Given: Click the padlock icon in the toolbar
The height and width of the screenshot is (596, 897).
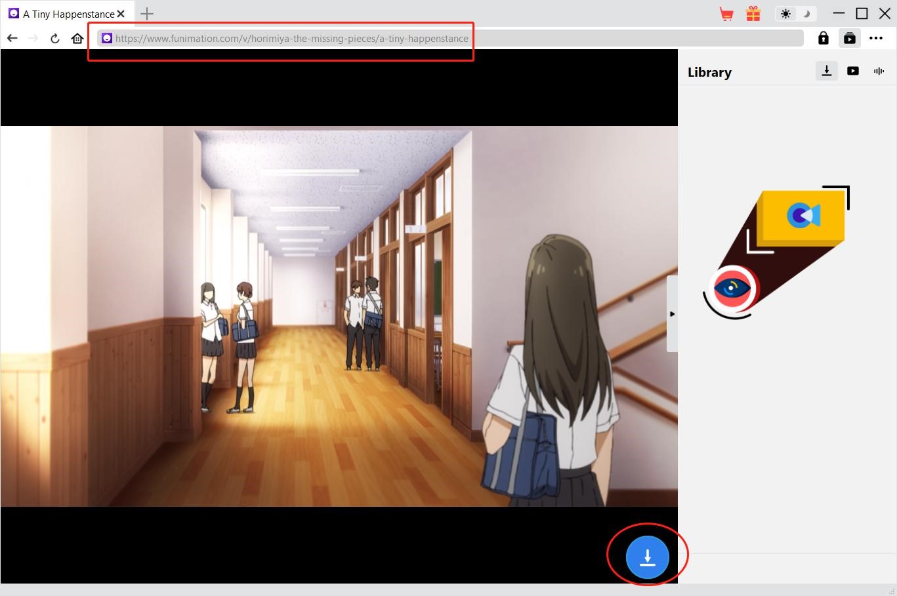Looking at the screenshot, I should point(823,38).
